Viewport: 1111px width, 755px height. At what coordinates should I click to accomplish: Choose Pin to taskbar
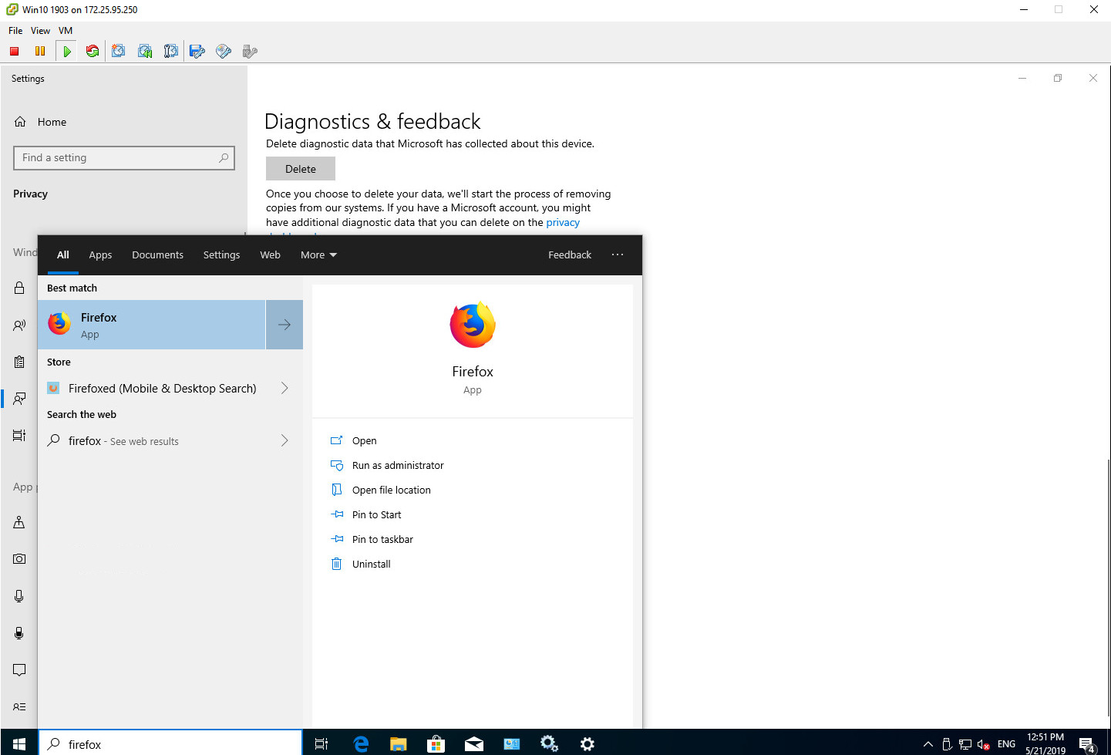point(382,539)
